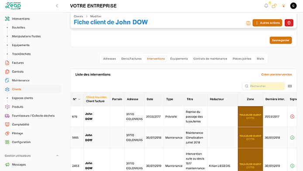The height and width of the screenshot is (171, 303).
Task: Click the column settings icon beside search
Action: pos(289,86)
